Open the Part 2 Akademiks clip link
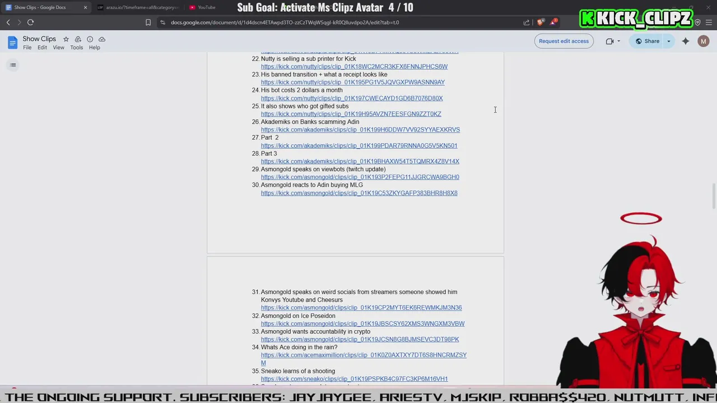The image size is (717, 403). point(359,146)
